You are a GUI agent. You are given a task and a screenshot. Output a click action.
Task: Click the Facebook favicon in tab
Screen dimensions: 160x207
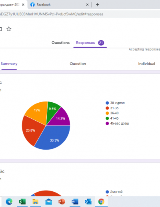(32, 5)
